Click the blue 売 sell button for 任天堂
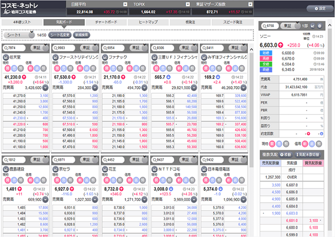The width and height of the screenshot is (335, 237). point(14,68)
